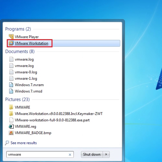Viewport: 162px width, 162px height.
Task: Click See more results link
Action: click(x=24, y=143)
